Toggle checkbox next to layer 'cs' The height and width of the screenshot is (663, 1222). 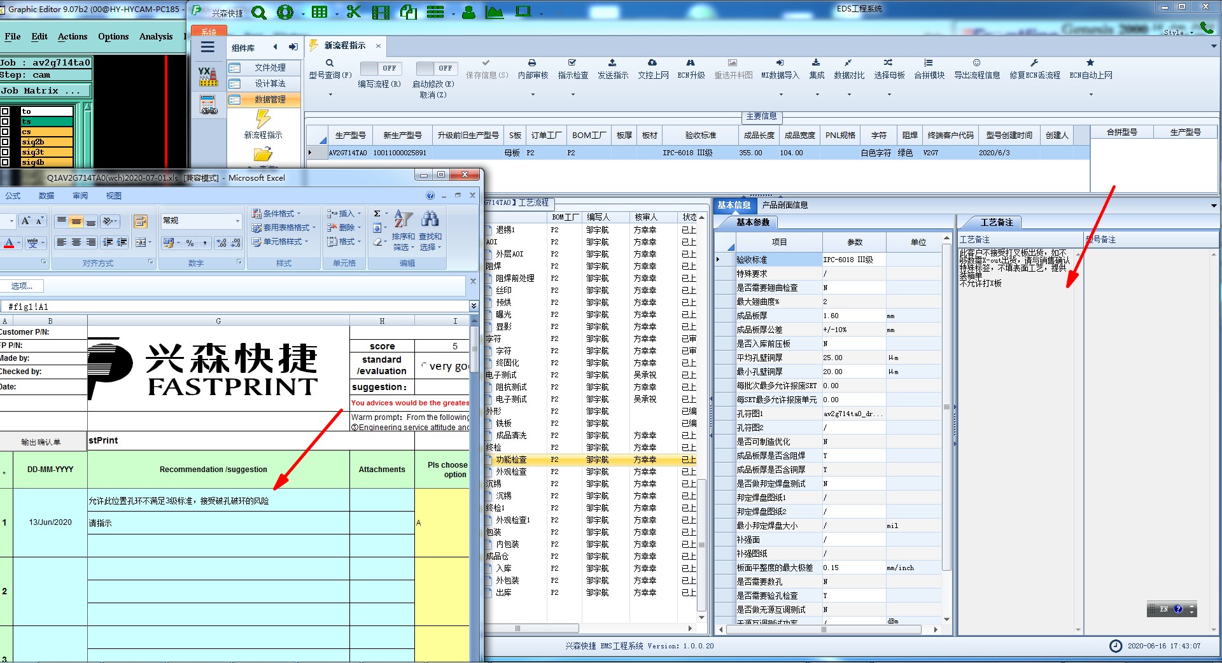click(5, 132)
